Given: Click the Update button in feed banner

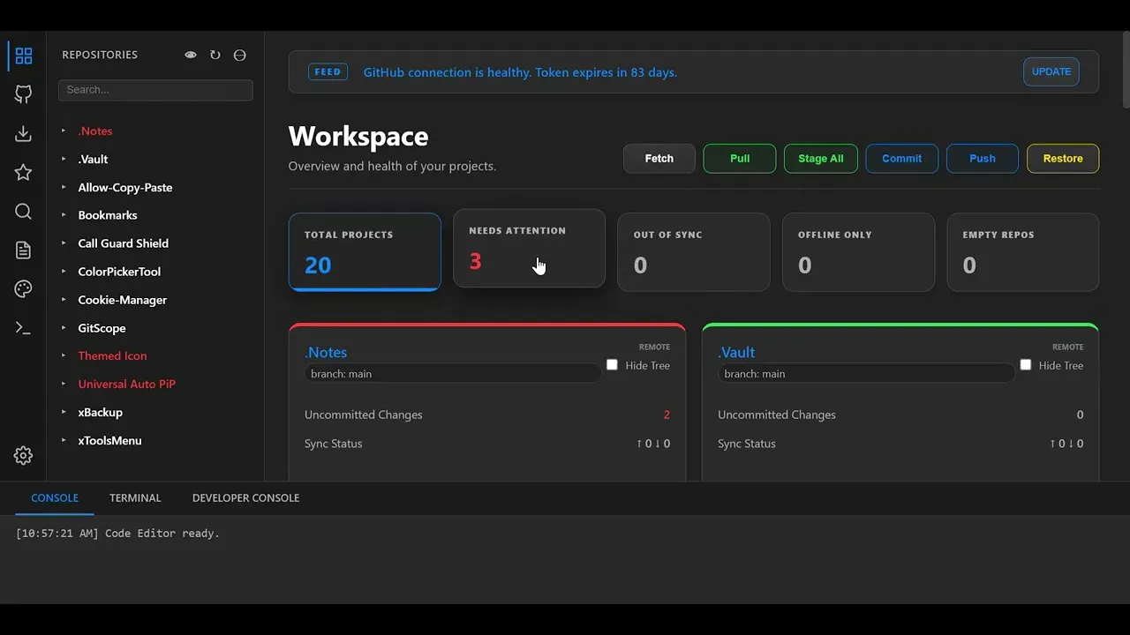Looking at the screenshot, I should [x=1051, y=71].
